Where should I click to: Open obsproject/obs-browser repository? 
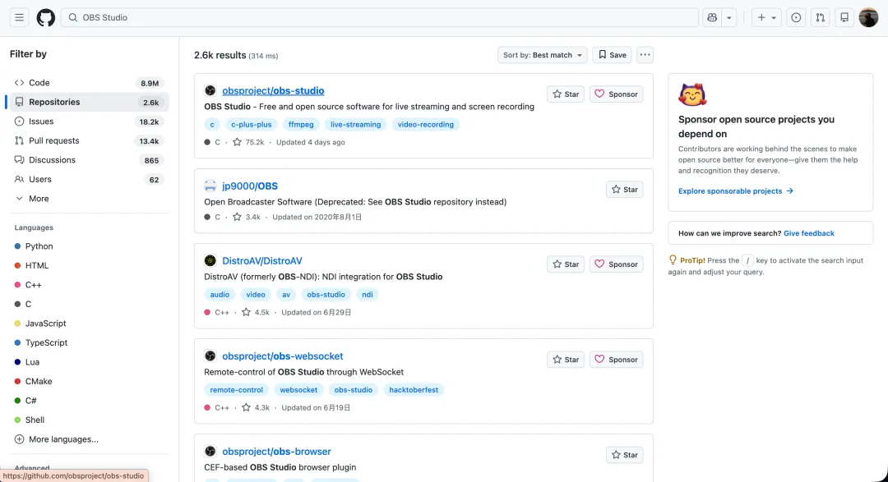276,452
